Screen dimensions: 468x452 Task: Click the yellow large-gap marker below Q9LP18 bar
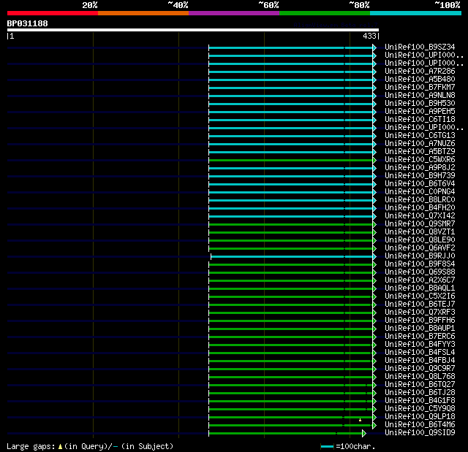pos(361,420)
